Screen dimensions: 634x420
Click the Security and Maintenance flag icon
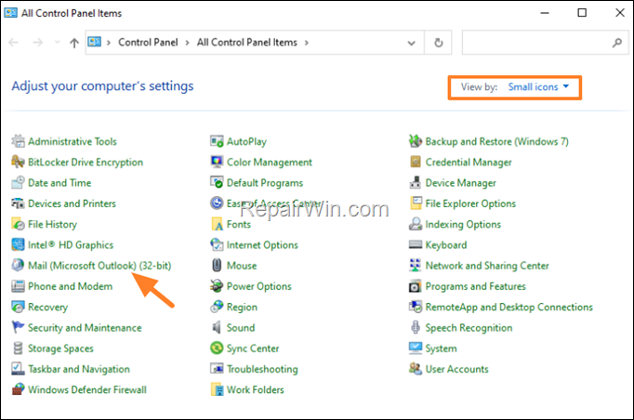pyautogui.click(x=18, y=327)
